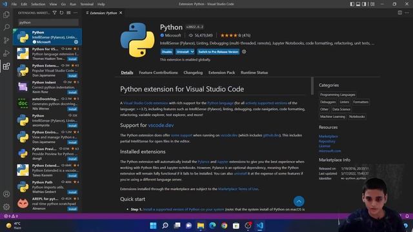
Task: Open notifications bell in status bar
Action: tap(407, 216)
